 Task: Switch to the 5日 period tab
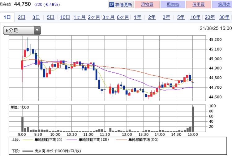click(x=50, y=17)
